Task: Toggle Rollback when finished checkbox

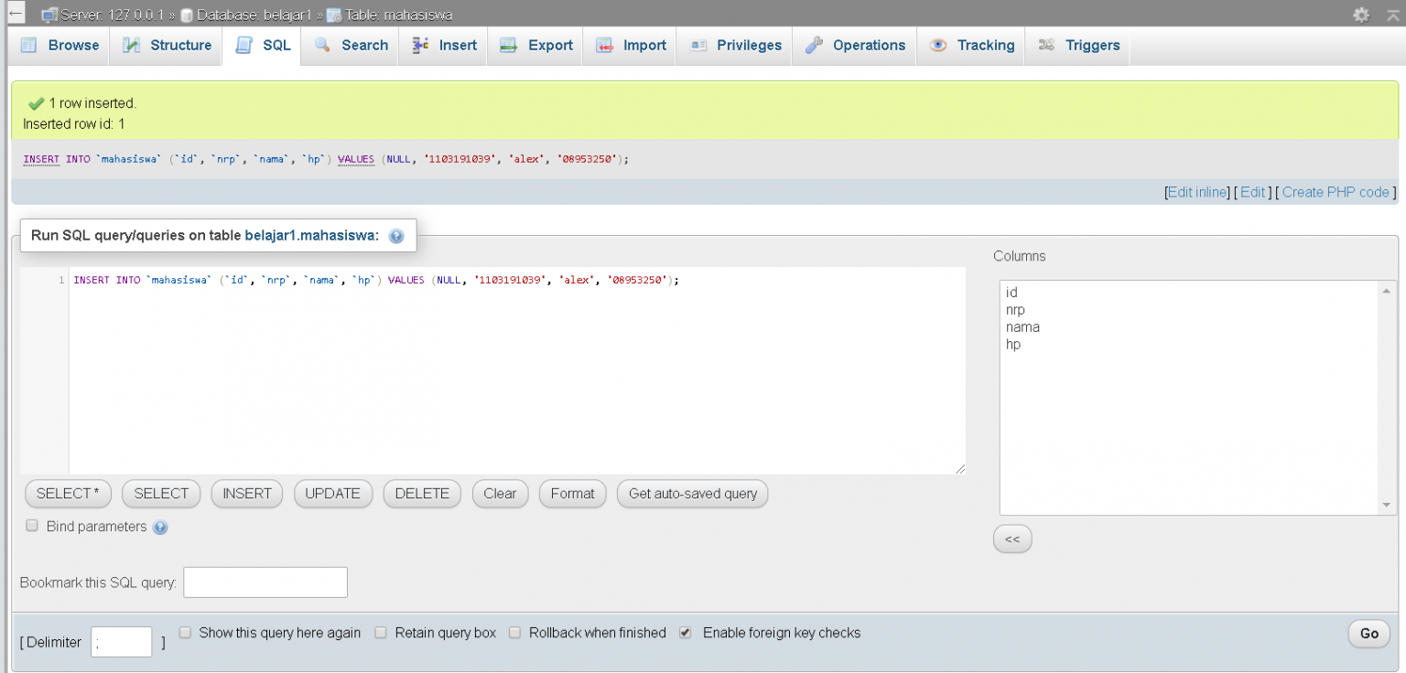Action: pyautogui.click(x=515, y=632)
